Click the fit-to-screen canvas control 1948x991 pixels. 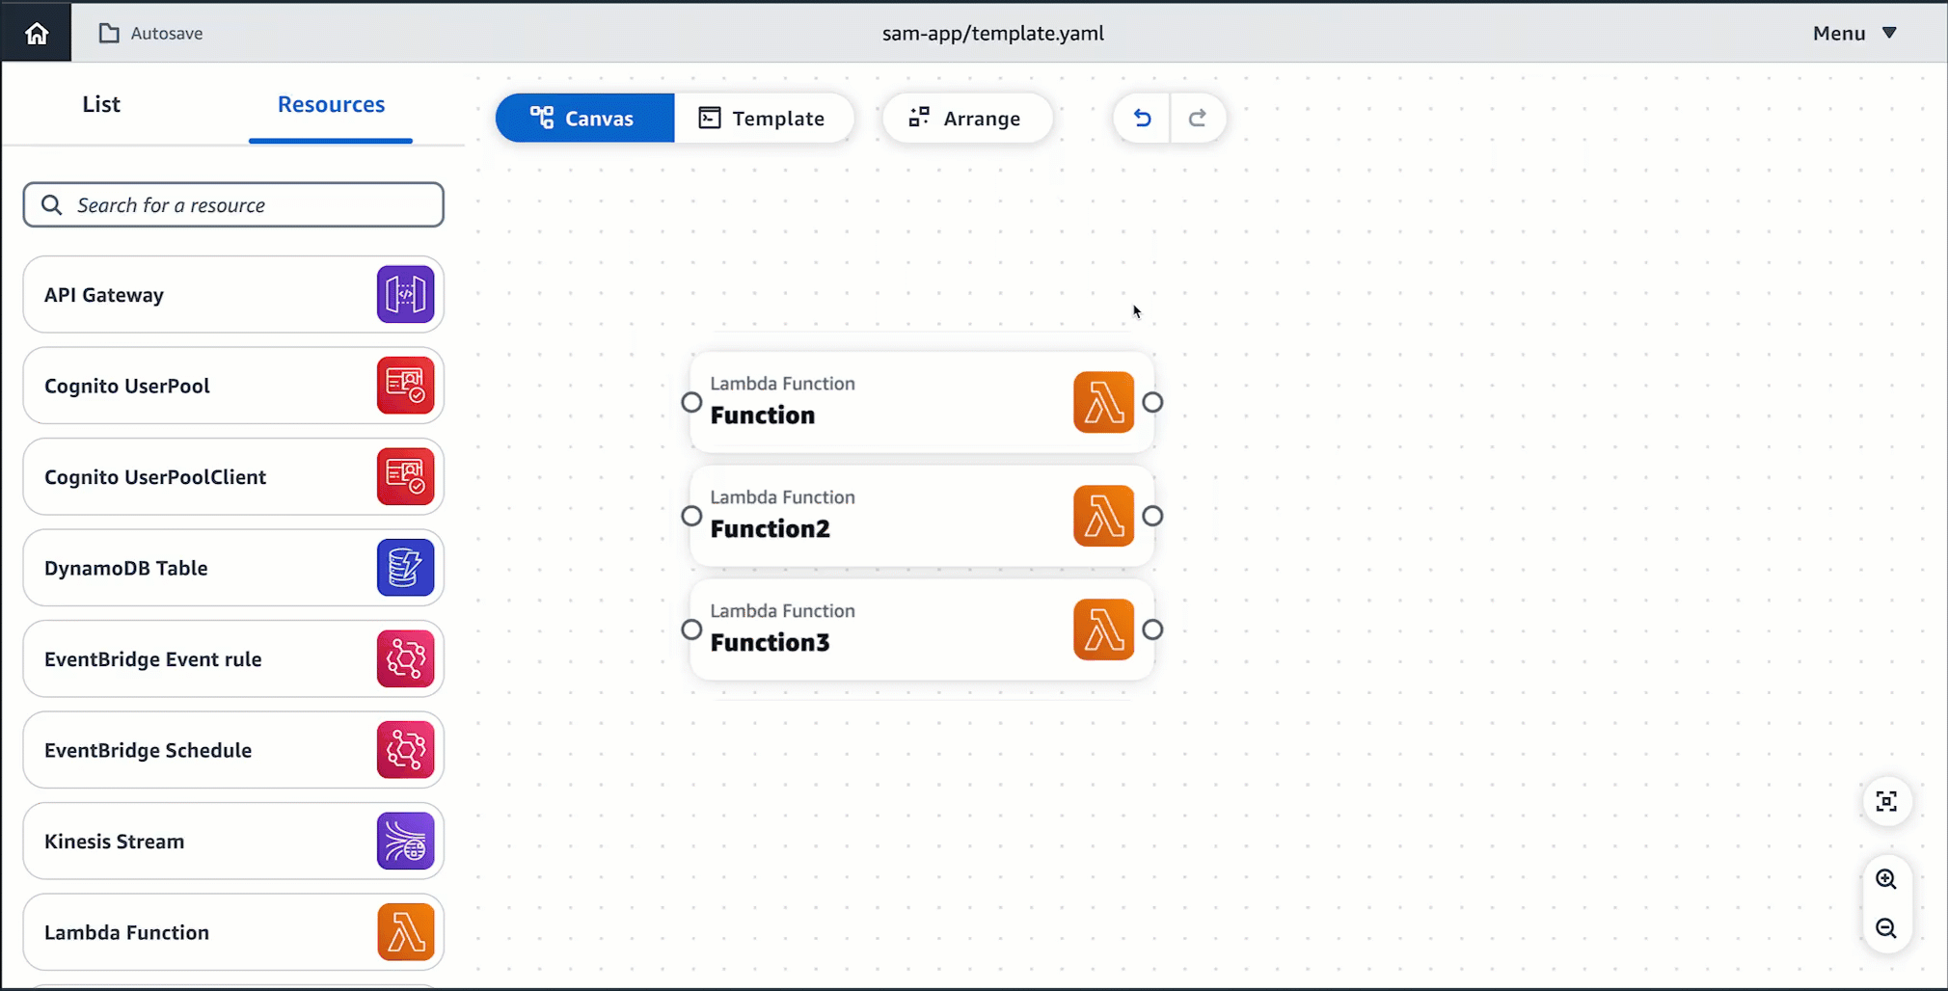click(1886, 801)
